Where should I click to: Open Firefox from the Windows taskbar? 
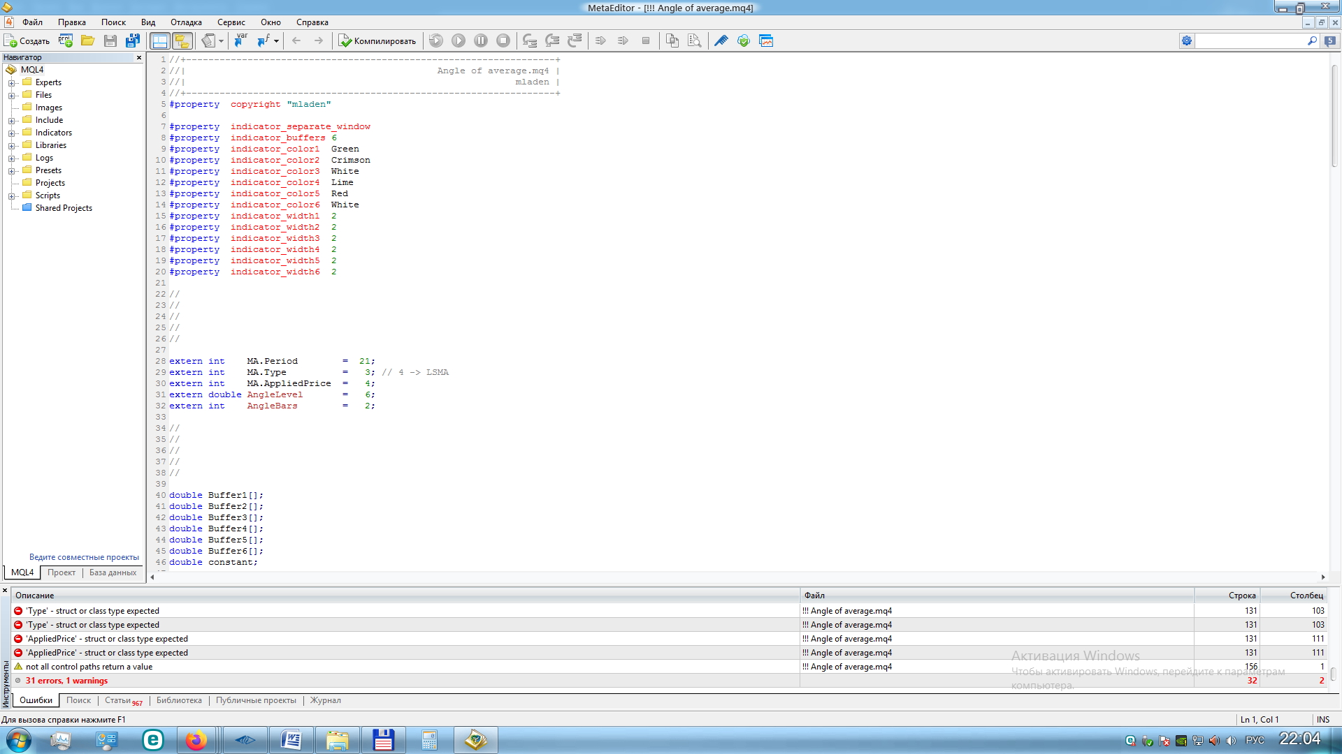[x=196, y=740]
